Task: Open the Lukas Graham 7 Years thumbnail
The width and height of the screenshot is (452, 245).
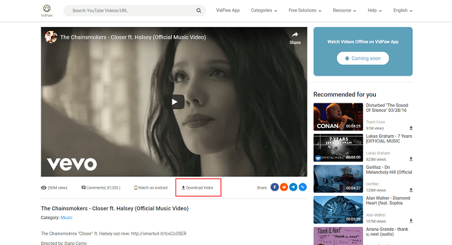Action: 338,148
